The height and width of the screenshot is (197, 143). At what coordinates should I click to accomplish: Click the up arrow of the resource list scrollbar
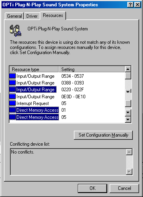pos(128,69)
